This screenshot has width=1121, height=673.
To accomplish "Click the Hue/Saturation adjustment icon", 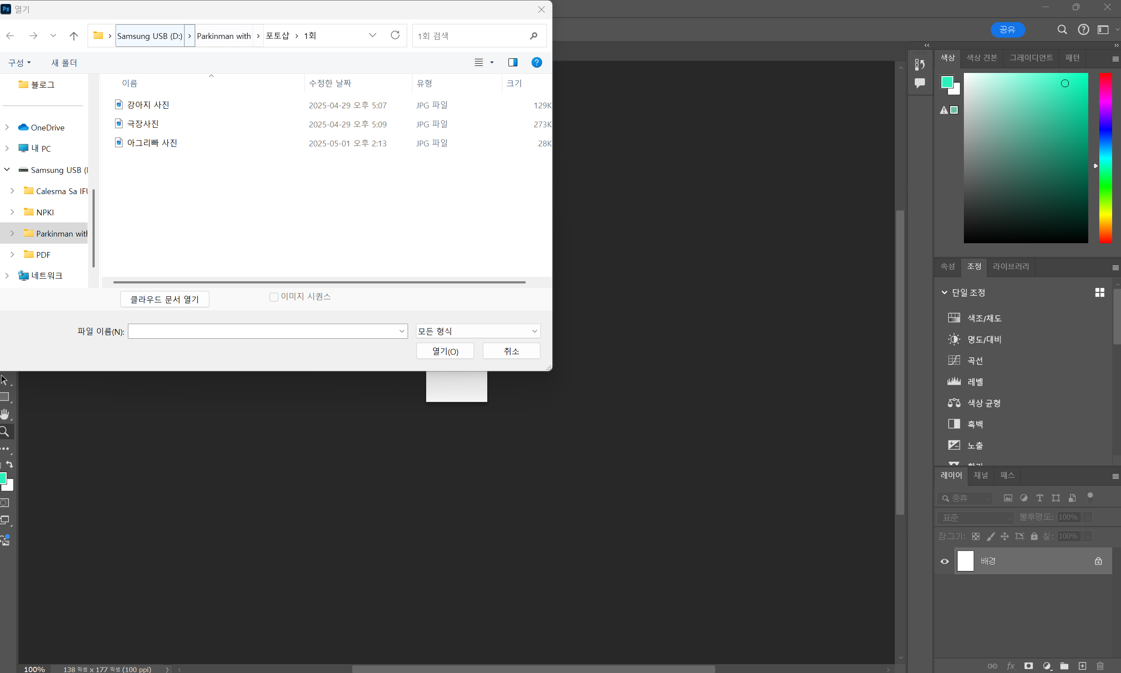I will [954, 318].
